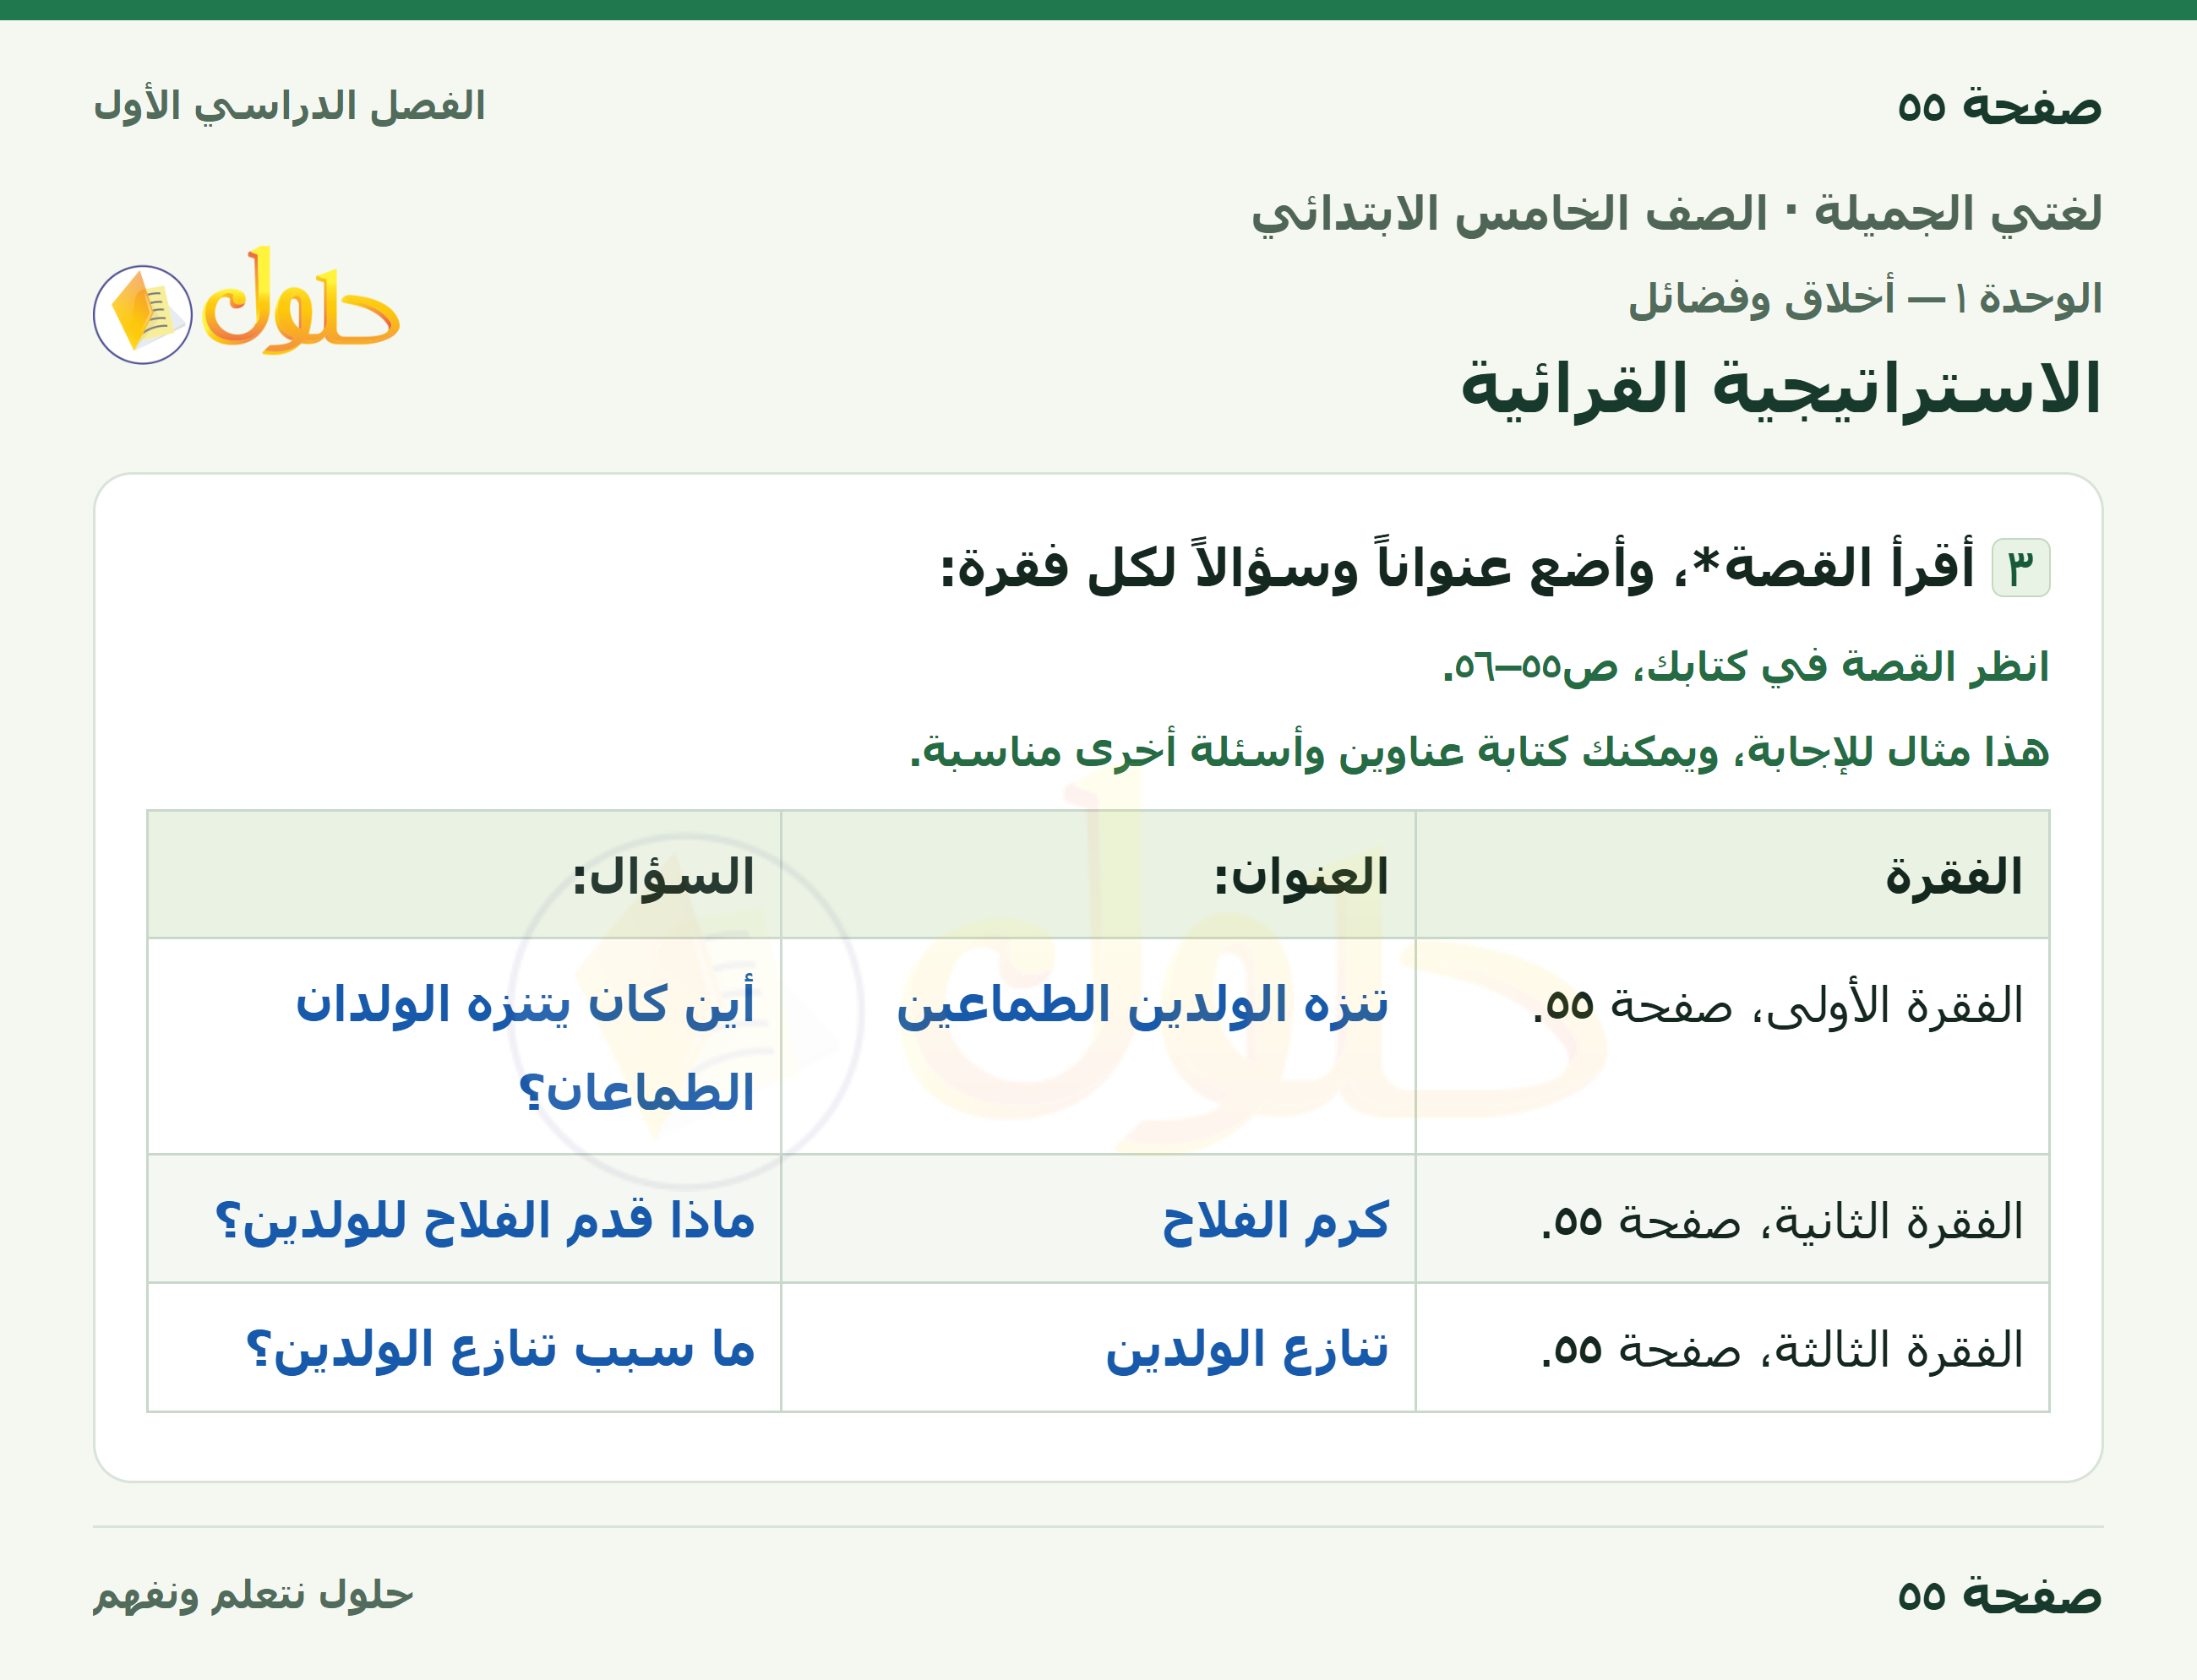The height and width of the screenshot is (1680, 2197).
Task: Click the question number ٣ badge
Action: click(x=2021, y=567)
